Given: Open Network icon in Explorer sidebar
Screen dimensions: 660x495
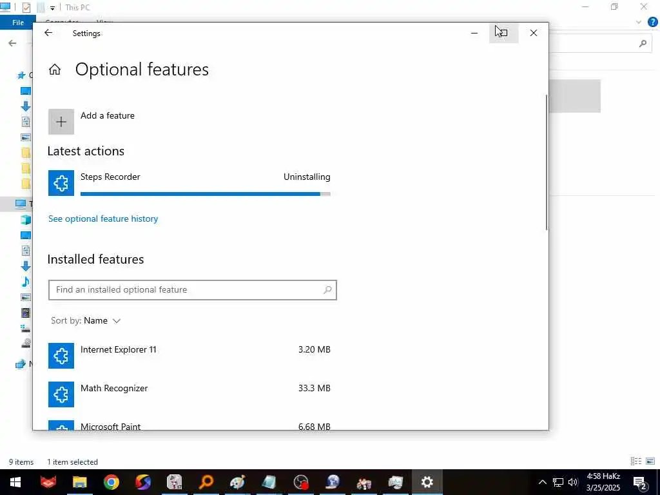Looking at the screenshot, I should coord(20,364).
